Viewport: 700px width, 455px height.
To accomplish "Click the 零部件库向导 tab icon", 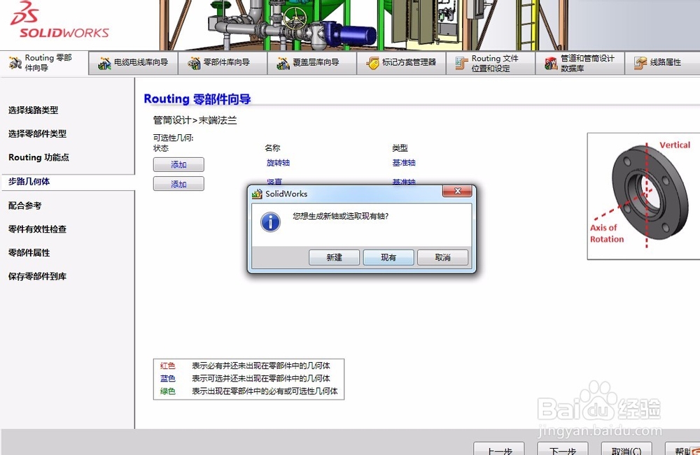I will coord(194,64).
